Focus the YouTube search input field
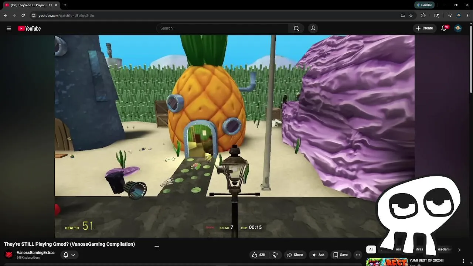 coord(222,28)
